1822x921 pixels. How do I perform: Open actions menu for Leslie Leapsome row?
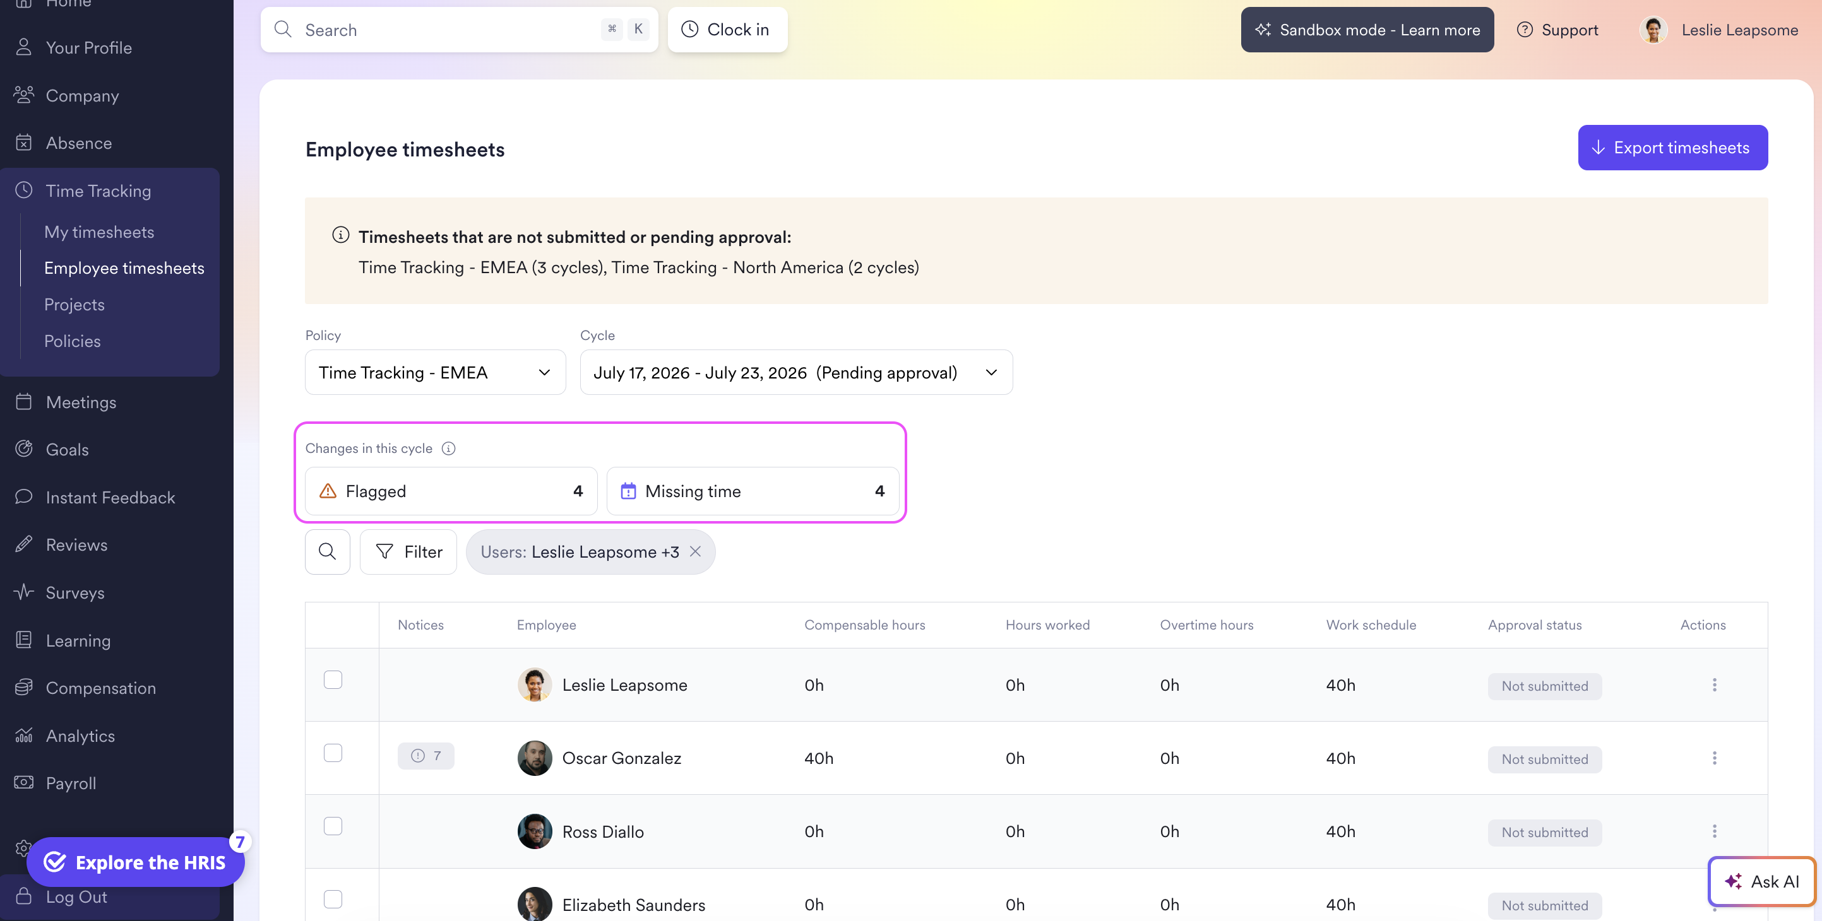(1715, 684)
